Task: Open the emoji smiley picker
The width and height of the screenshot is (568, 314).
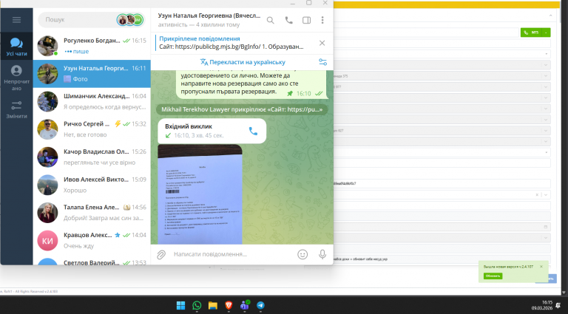Action: tap(302, 255)
